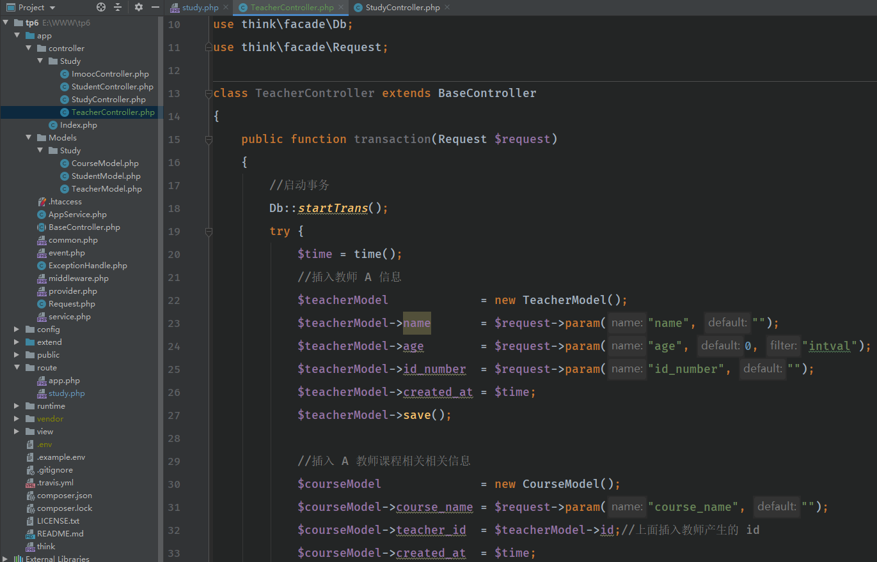Open README.md file
The width and height of the screenshot is (877, 562).
[60, 534]
